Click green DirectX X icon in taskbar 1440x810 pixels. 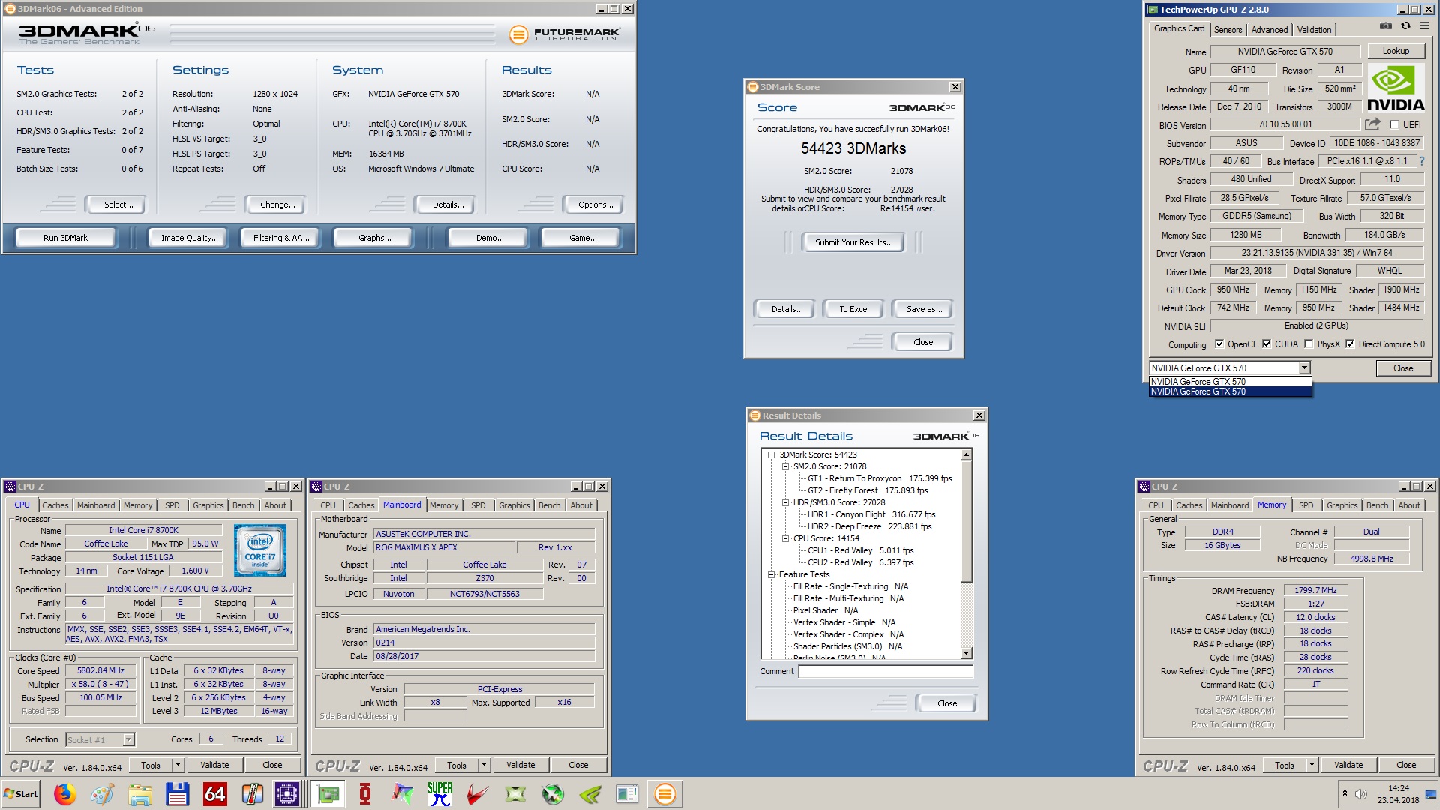515,794
